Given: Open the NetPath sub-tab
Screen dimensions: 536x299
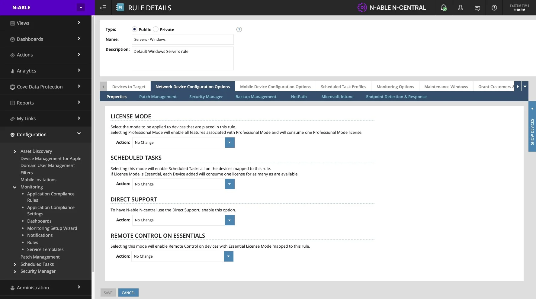Looking at the screenshot, I should point(299,97).
